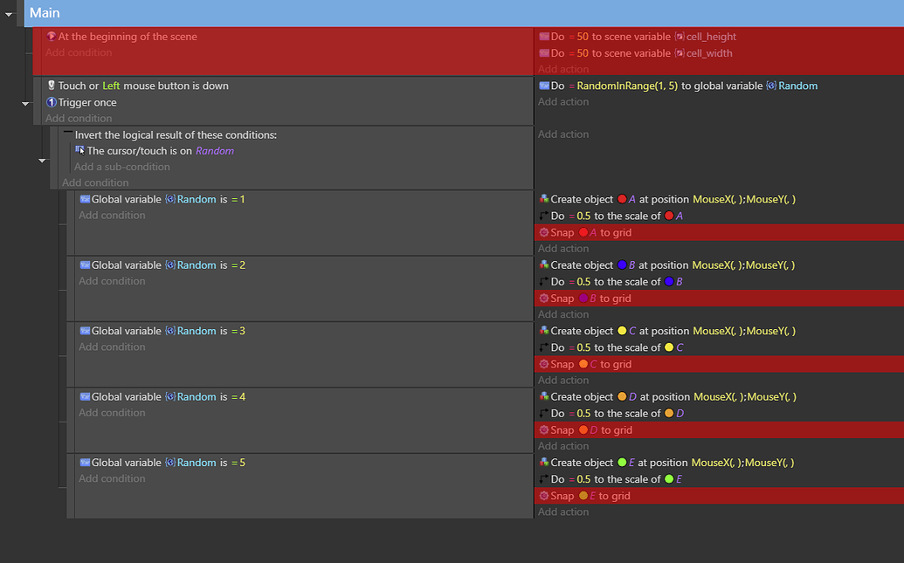Click the scale icon in 'Do 0.5 to the scale of A'
904x563 pixels.
click(x=542, y=216)
